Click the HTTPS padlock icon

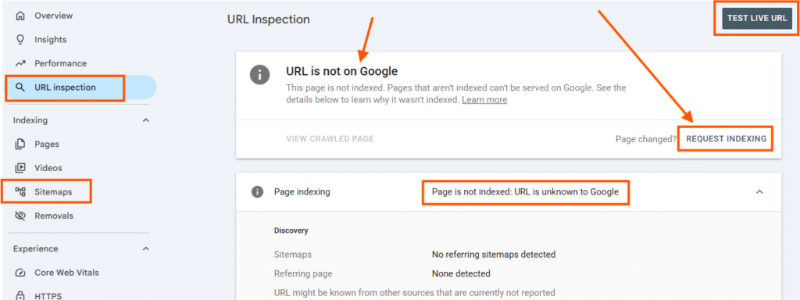pyautogui.click(x=20, y=295)
